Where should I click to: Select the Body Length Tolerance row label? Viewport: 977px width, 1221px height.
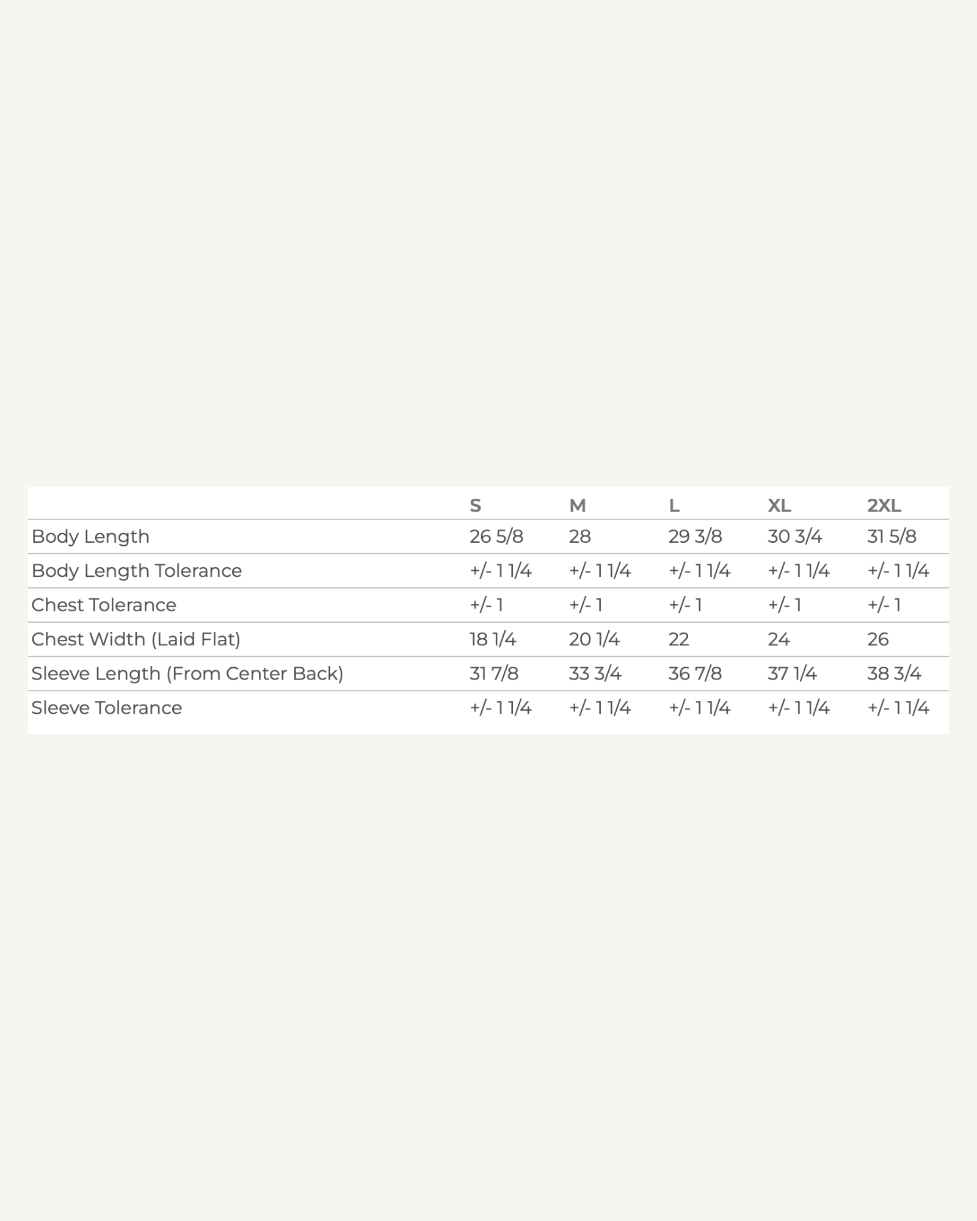coord(137,571)
